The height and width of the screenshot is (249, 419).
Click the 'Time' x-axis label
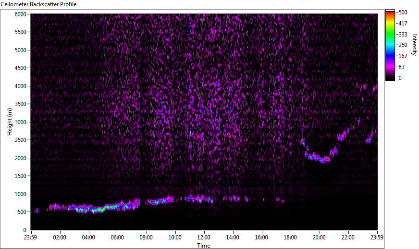click(204, 246)
